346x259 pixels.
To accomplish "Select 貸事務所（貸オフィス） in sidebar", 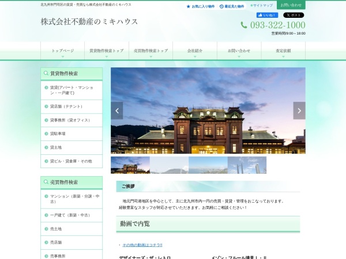I will point(72,120).
